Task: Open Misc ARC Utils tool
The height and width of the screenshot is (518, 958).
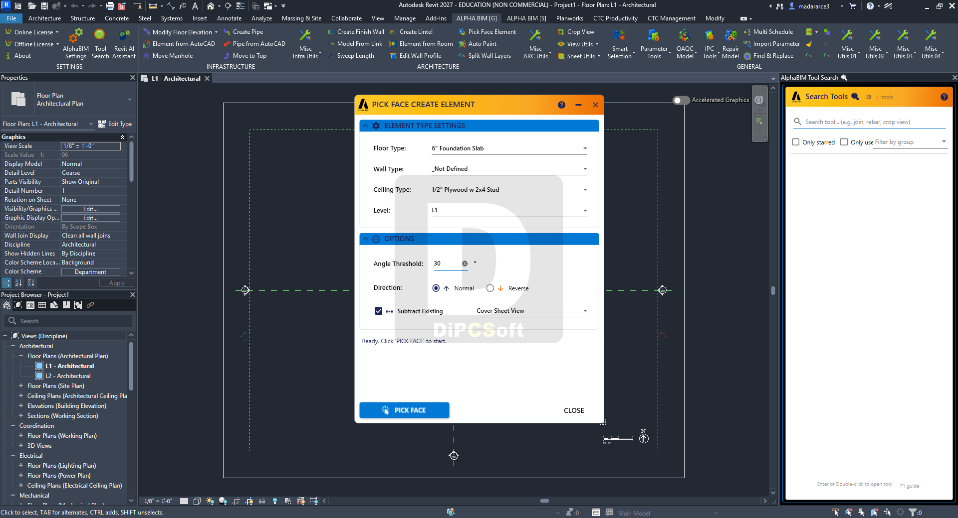Action: pyautogui.click(x=536, y=44)
